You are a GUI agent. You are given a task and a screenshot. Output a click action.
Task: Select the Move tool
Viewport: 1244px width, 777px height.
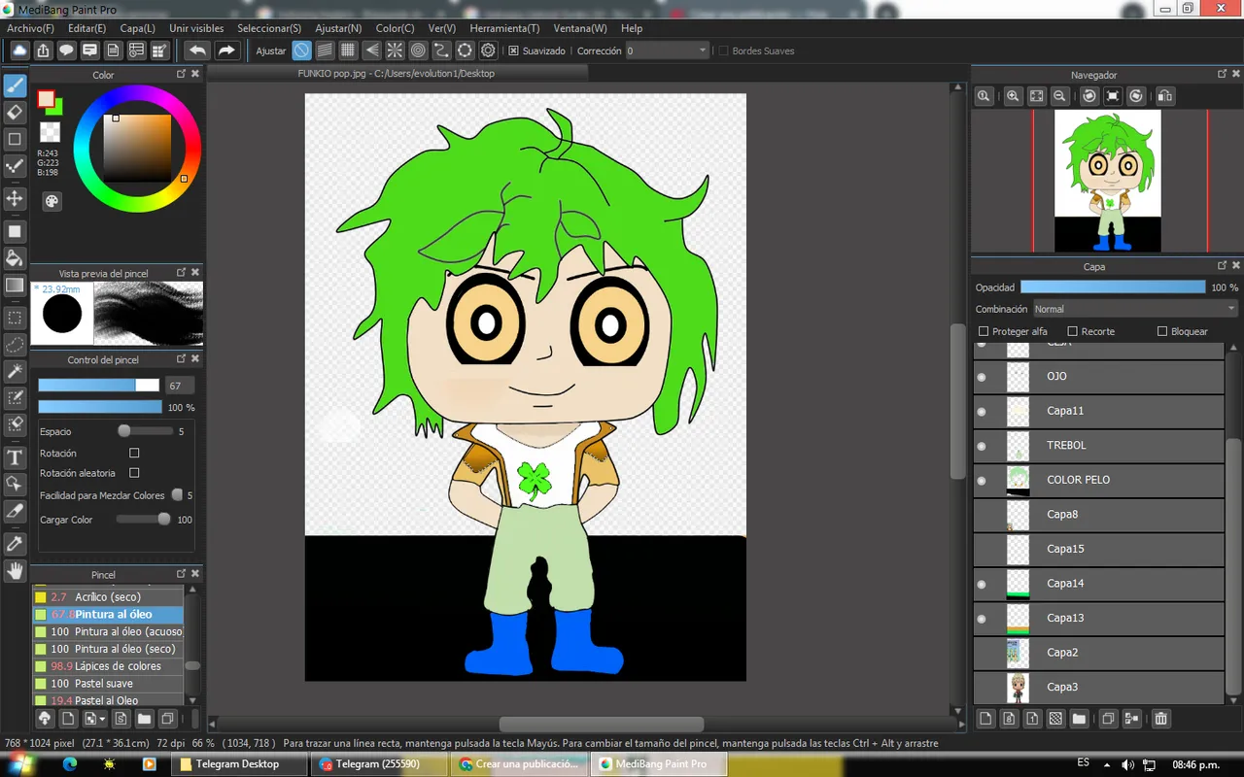click(15, 199)
